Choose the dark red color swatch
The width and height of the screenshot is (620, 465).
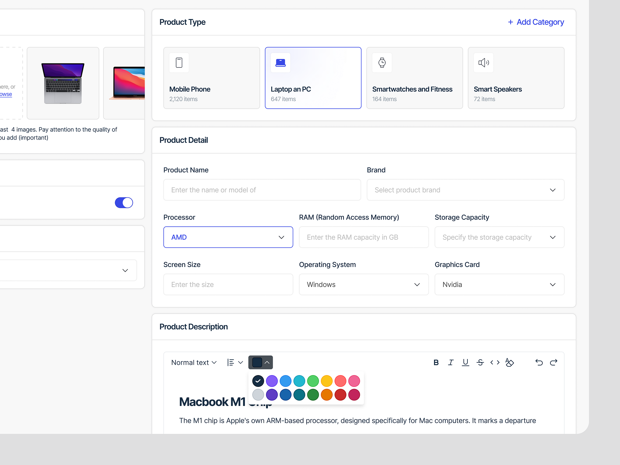pos(341,395)
